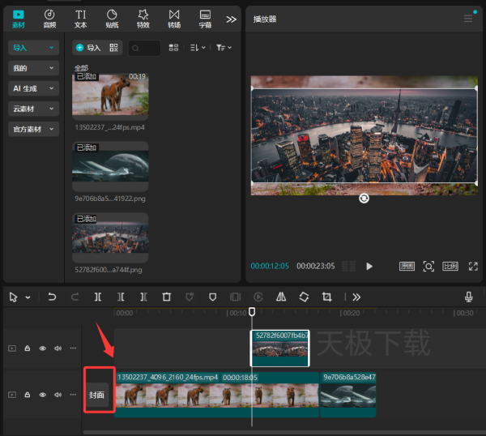Viewport: 486px width, 436px height.
Task: Click the 原画 original quality button
Action: tap(407, 266)
